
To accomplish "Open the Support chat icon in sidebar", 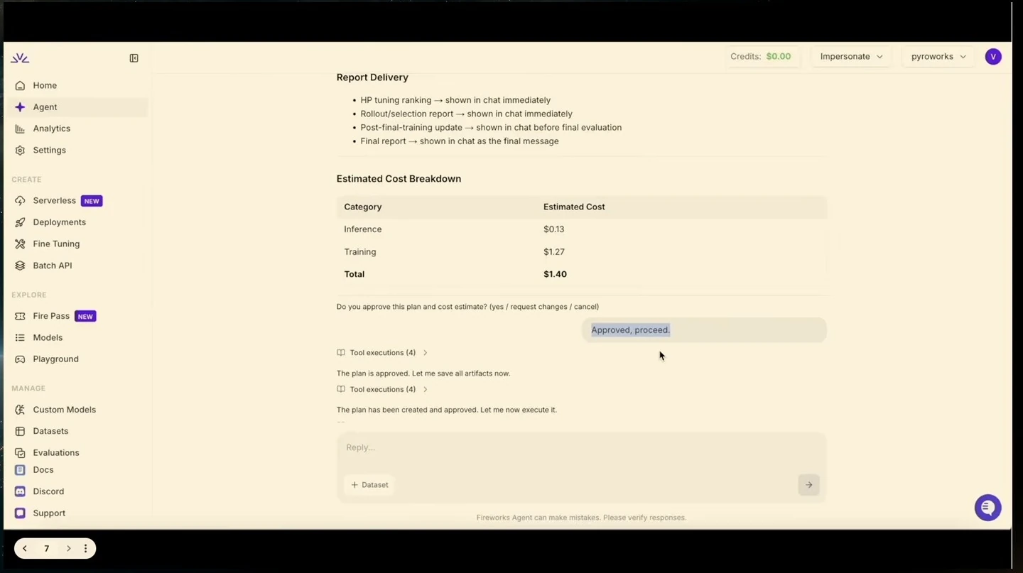I will coord(20,513).
